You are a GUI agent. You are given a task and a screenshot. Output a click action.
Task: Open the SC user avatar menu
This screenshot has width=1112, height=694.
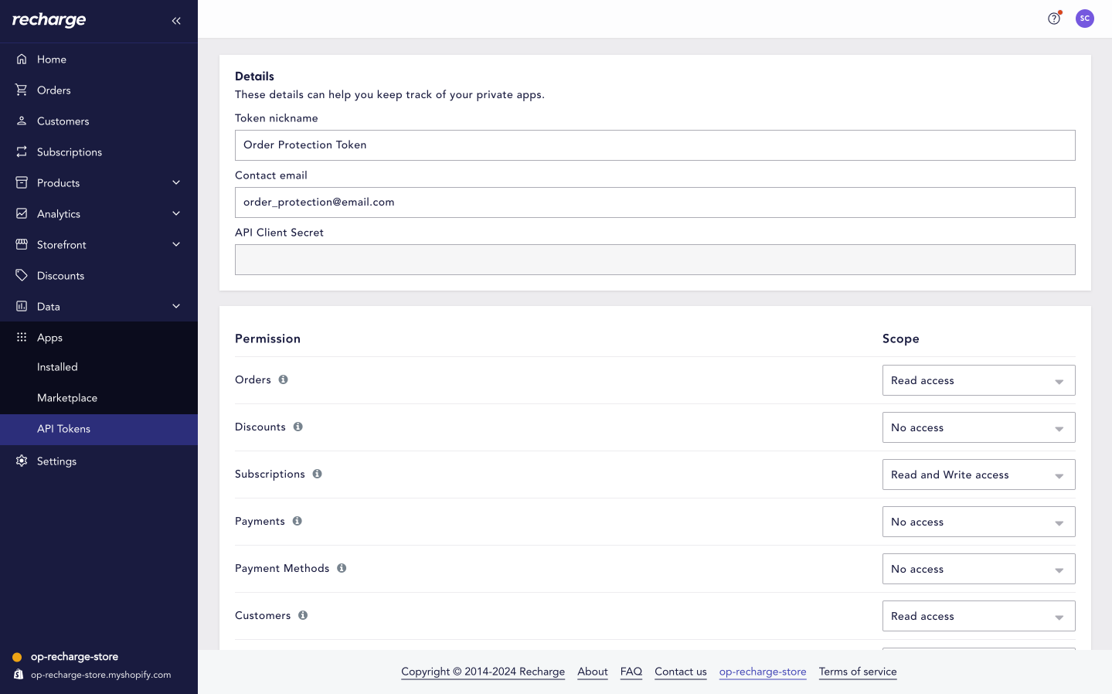(x=1085, y=19)
